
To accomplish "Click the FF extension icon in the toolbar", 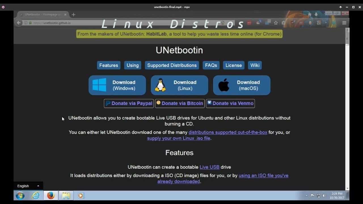I will 301,23.
